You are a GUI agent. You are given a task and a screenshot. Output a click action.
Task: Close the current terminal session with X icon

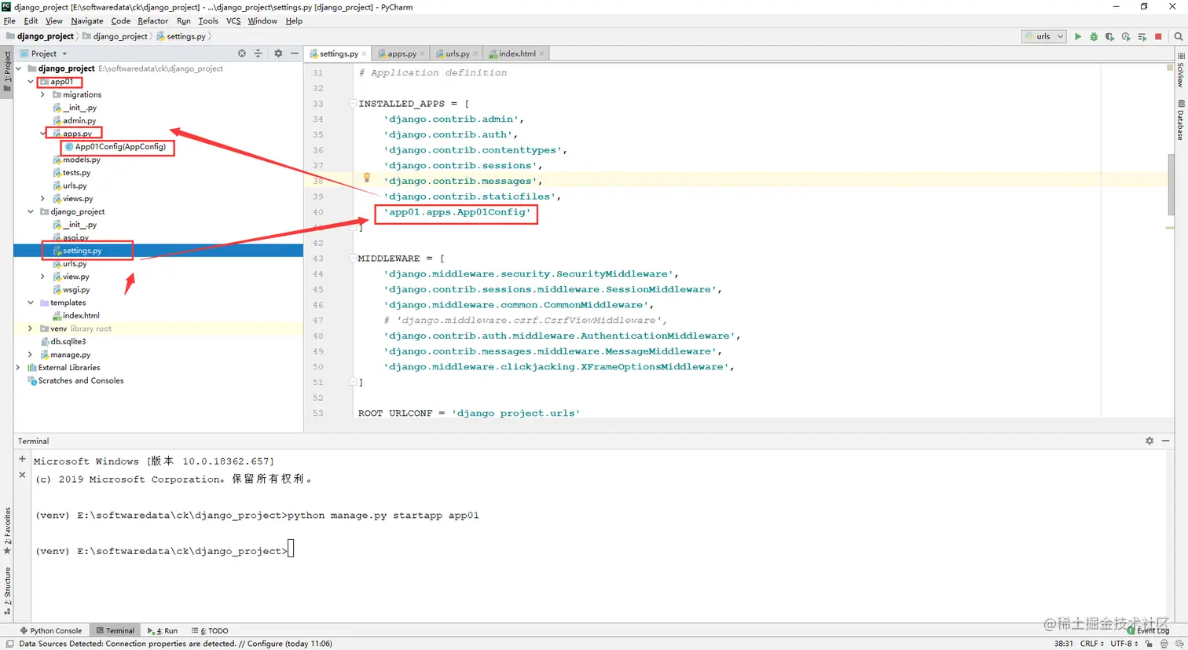point(22,475)
